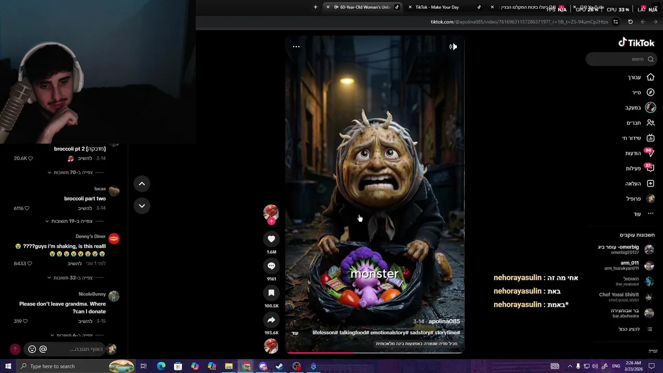This screenshot has height=373, width=663.
Task: Send the comment with the red arrow button
Action: 15,349
